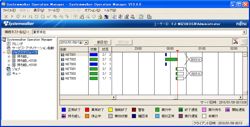This screenshot has width=250, height=127.
Task: Select the キュー node in tree
Action: 16,73
